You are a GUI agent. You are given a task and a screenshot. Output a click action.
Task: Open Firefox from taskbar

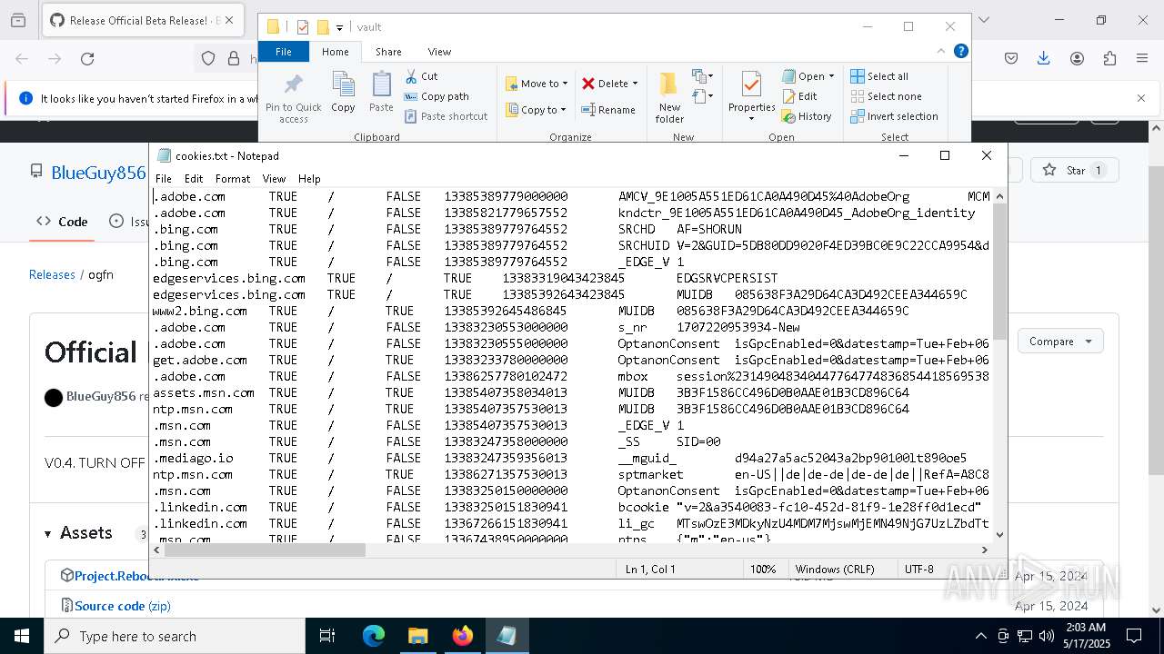click(x=463, y=636)
